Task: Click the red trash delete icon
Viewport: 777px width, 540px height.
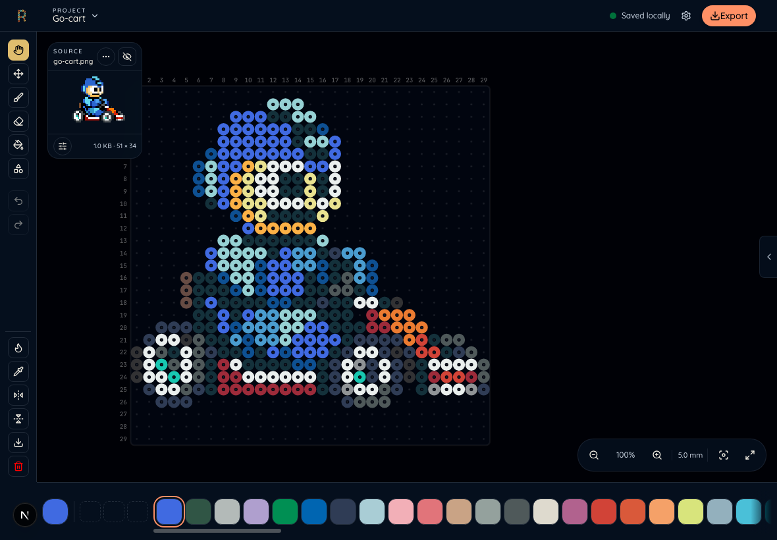Action: coord(18,467)
